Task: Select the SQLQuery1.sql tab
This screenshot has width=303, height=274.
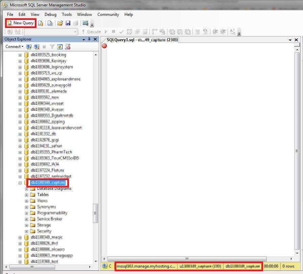Action: pyautogui.click(x=142, y=40)
